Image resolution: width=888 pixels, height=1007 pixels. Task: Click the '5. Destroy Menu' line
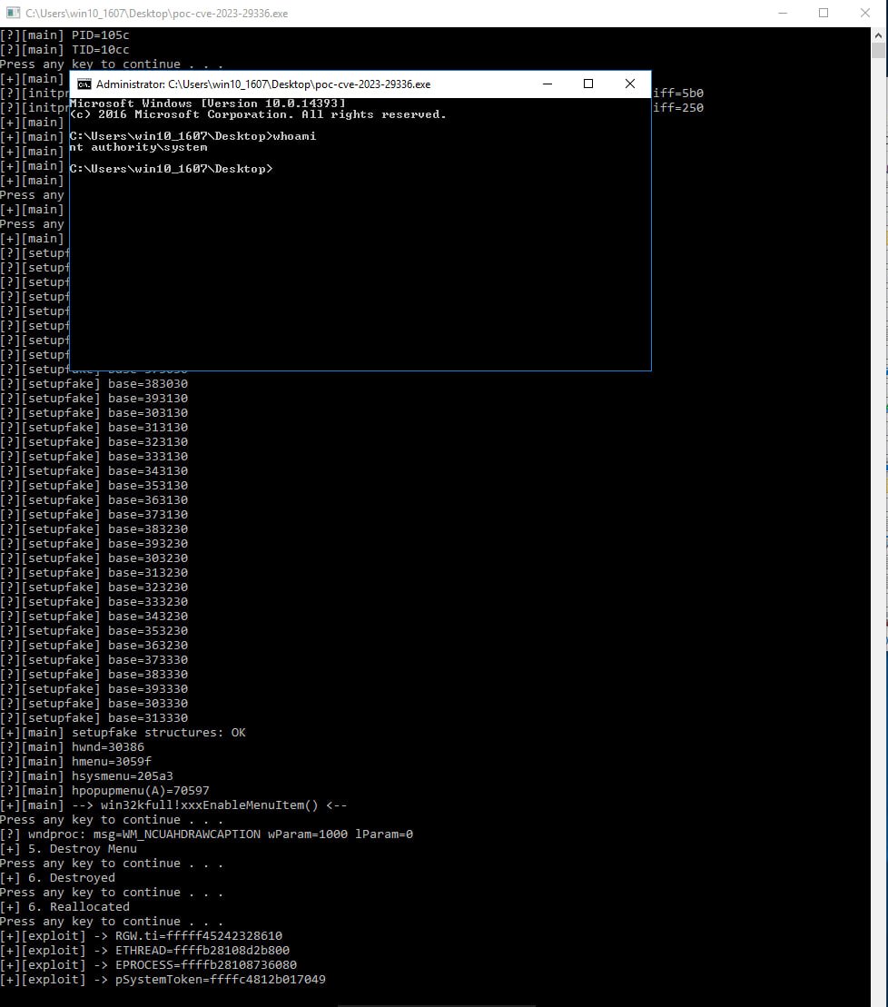(68, 849)
